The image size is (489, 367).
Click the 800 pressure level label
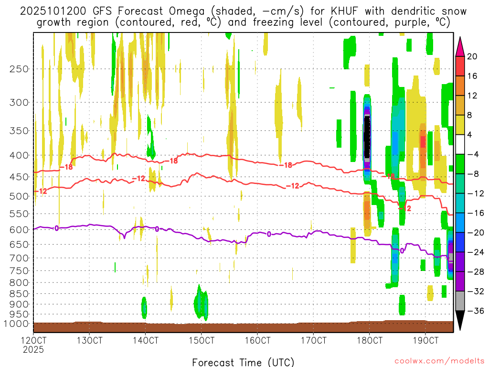[19, 282]
